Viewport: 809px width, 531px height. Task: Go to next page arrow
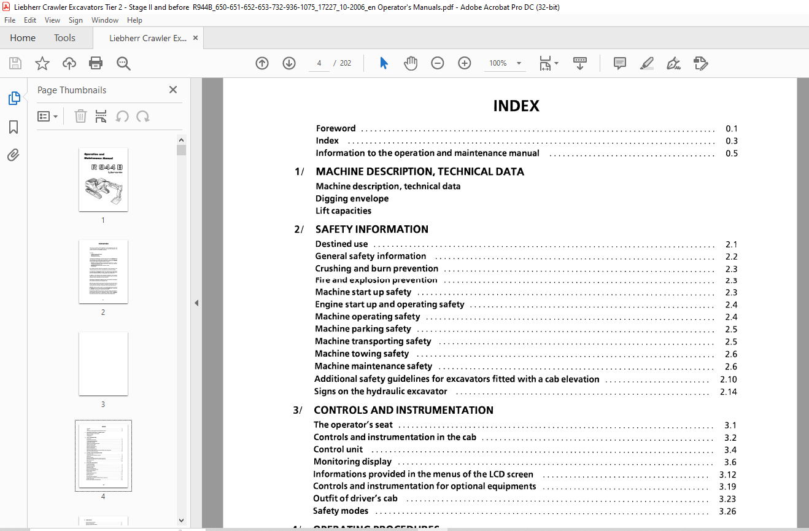point(289,63)
